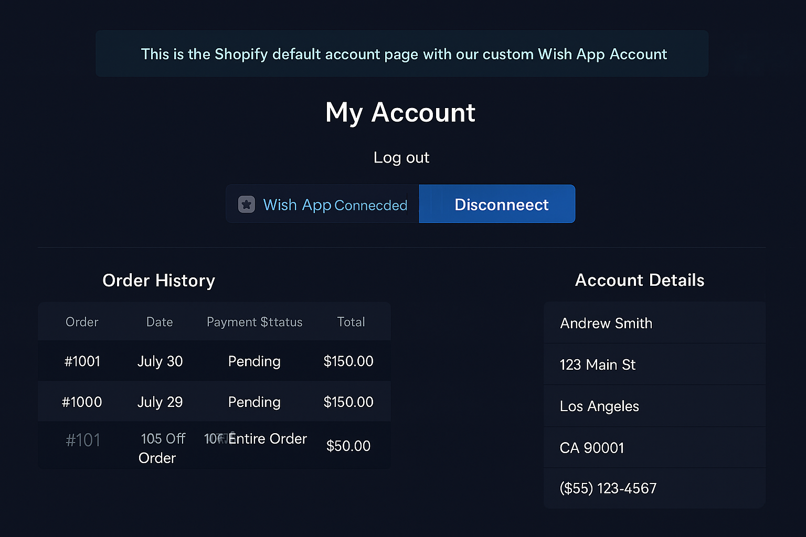Click the Payment Status column header
Screen dimensions: 806x537
point(254,322)
